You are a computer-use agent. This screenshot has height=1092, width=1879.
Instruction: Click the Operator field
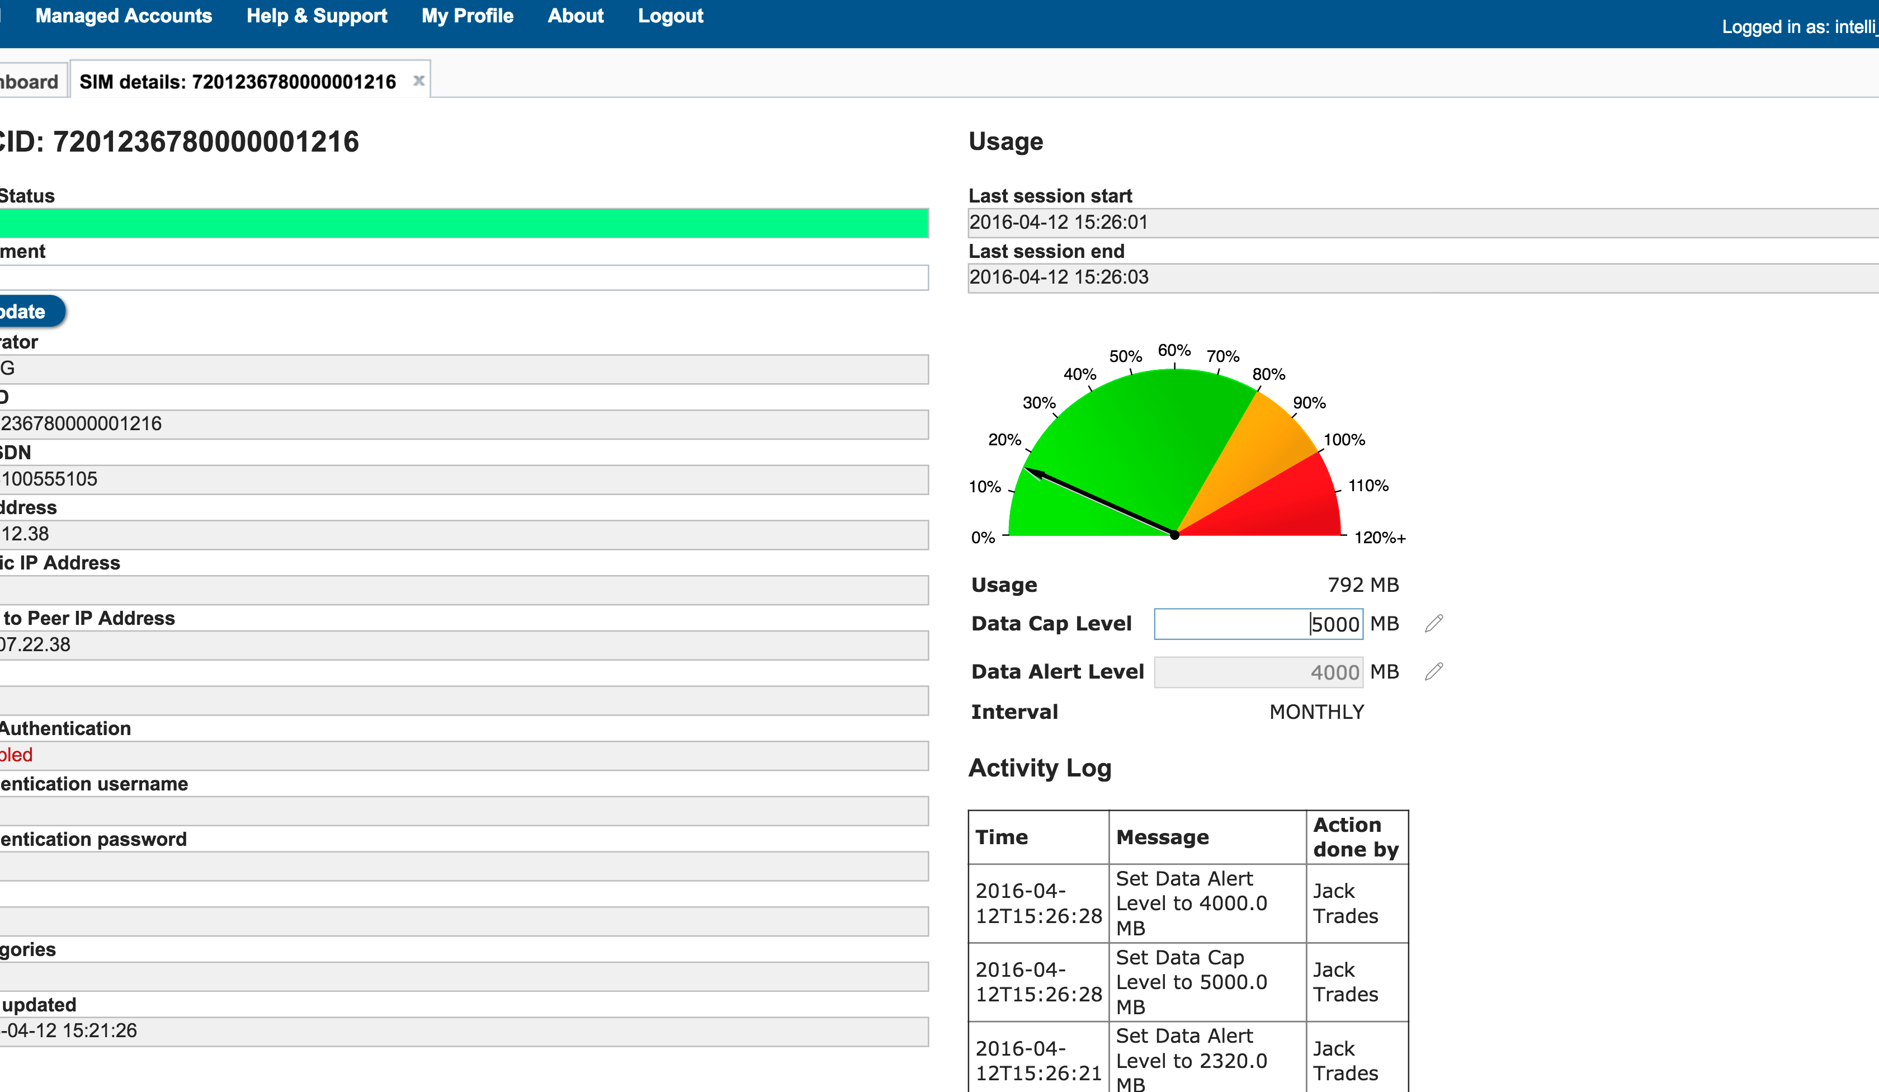click(464, 369)
